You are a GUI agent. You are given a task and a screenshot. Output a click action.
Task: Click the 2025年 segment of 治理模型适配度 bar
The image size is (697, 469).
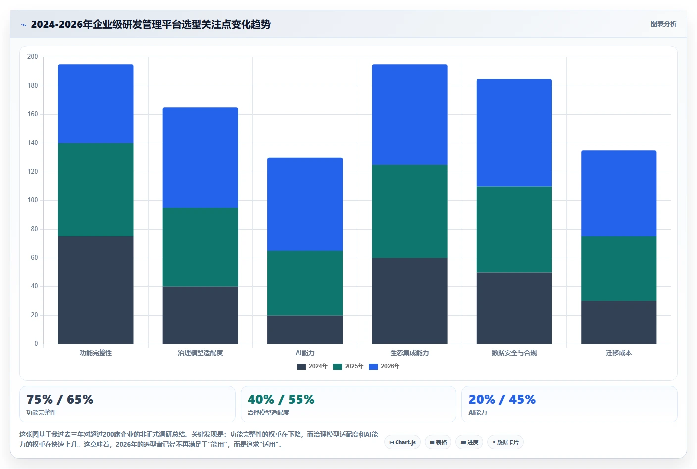[x=200, y=247]
